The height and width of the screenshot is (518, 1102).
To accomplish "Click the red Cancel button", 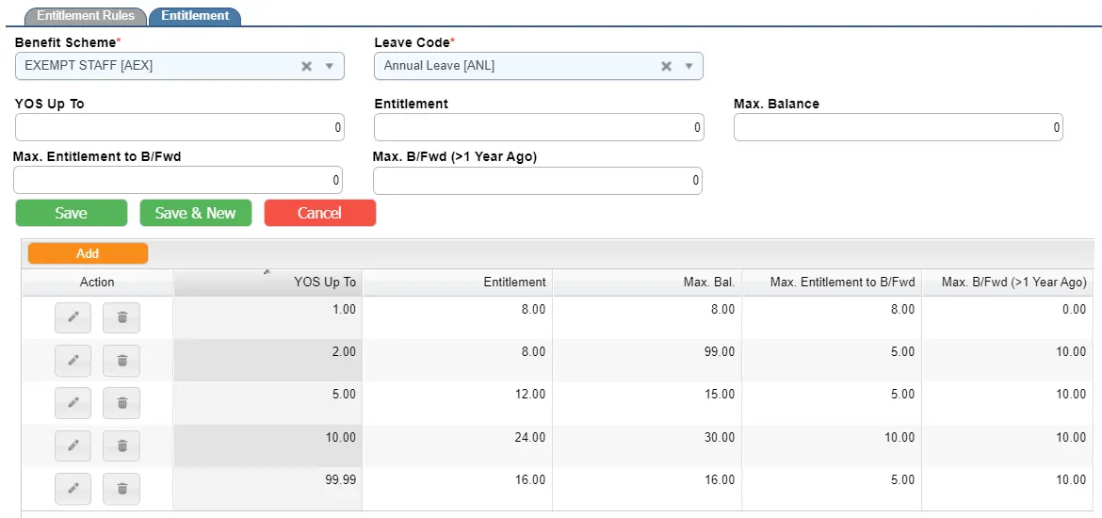I will [x=320, y=213].
